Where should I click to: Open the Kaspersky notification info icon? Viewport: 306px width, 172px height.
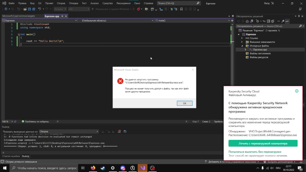(x=297, y=91)
